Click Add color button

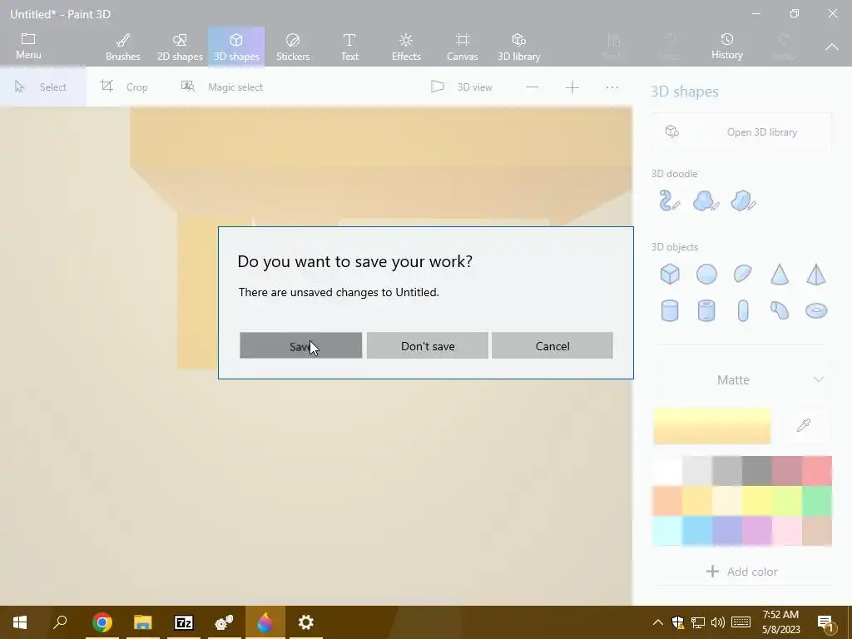pos(741,571)
